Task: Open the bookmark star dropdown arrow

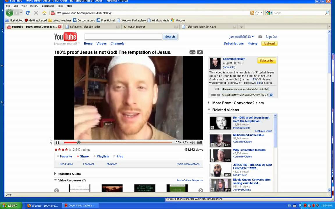Action: (261, 13)
